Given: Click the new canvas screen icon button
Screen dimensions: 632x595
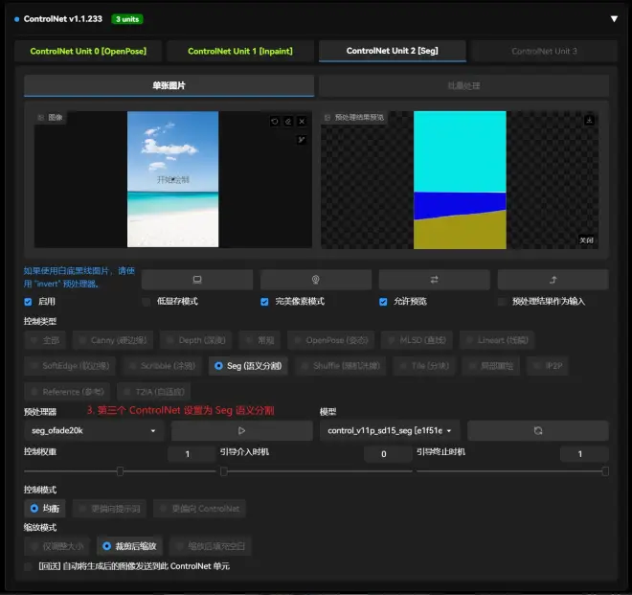Looking at the screenshot, I should click(x=197, y=280).
